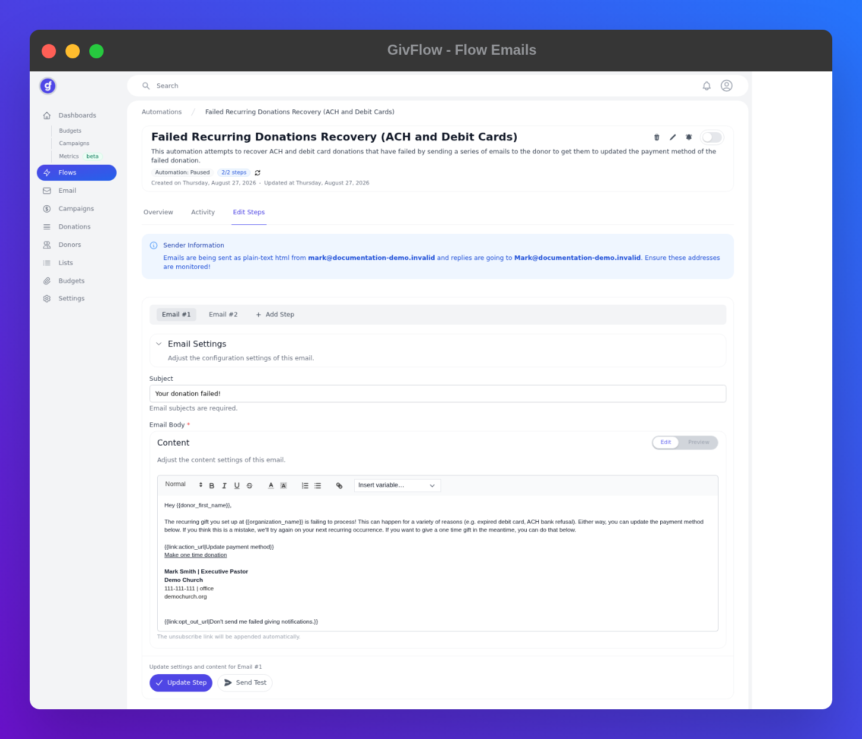
Task: Open Flows in the sidebar
Action: 77,173
